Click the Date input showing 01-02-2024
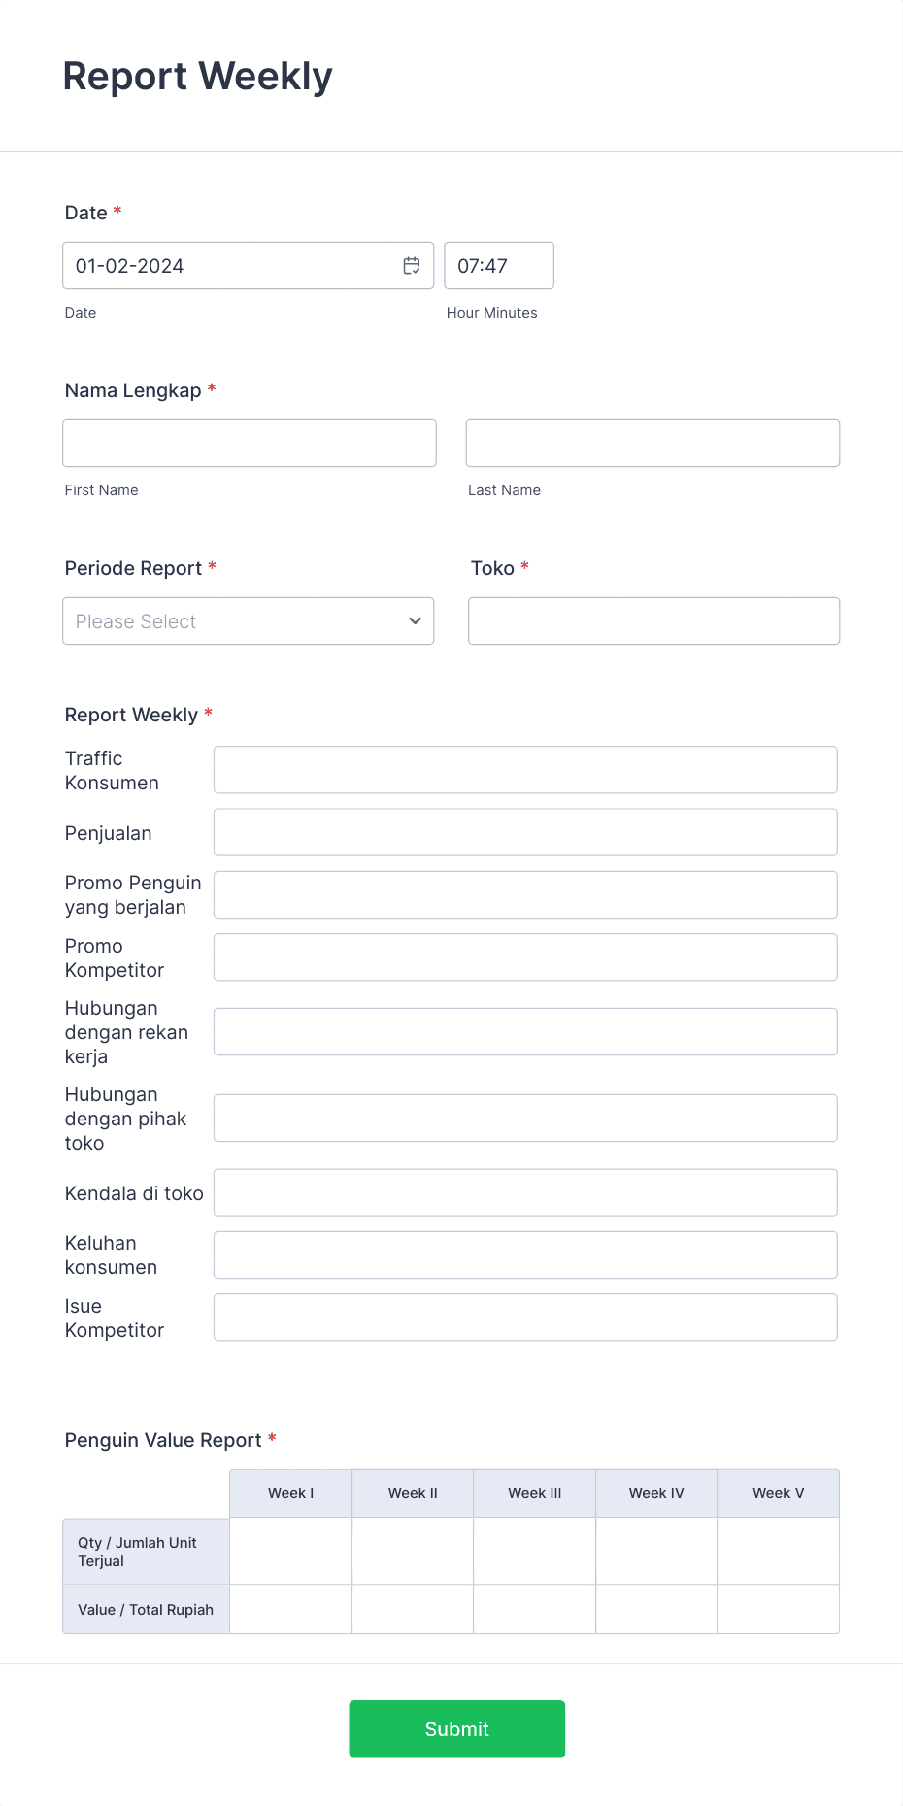 (223, 265)
